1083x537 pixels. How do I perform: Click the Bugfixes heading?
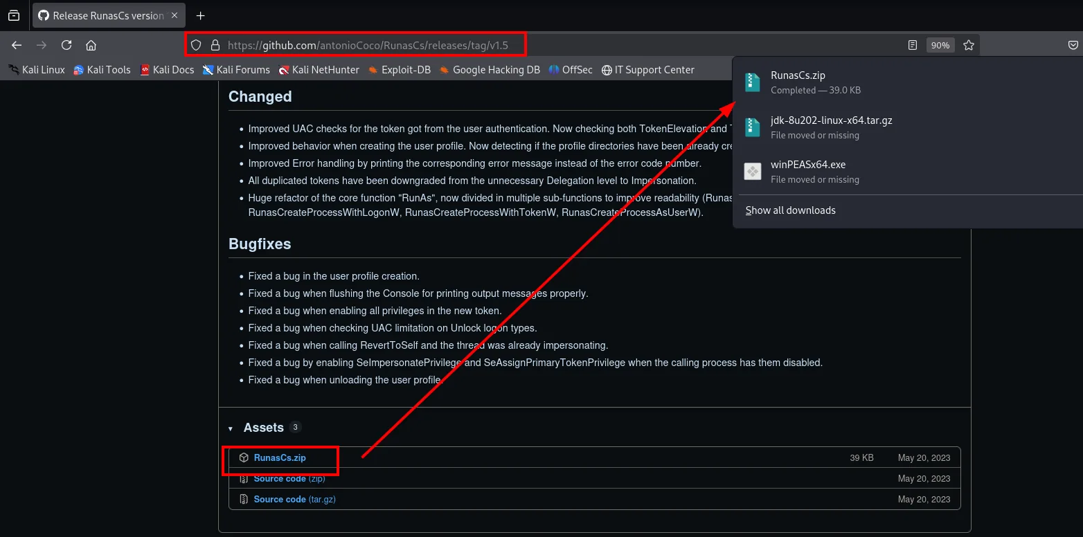pyautogui.click(x=260, y=244)
